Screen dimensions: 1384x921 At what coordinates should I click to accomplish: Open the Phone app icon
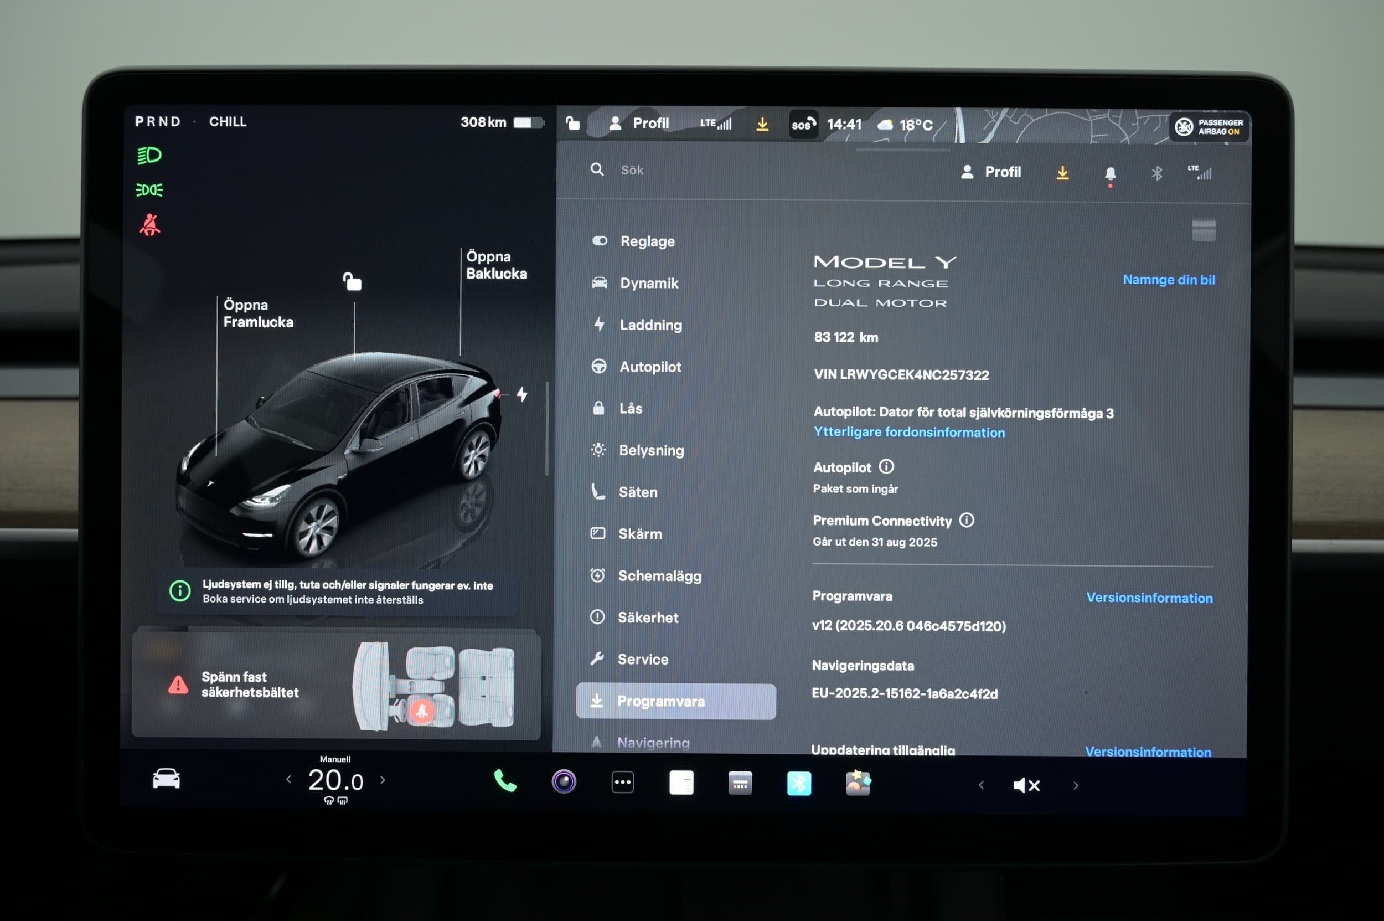tap(505, 781)
